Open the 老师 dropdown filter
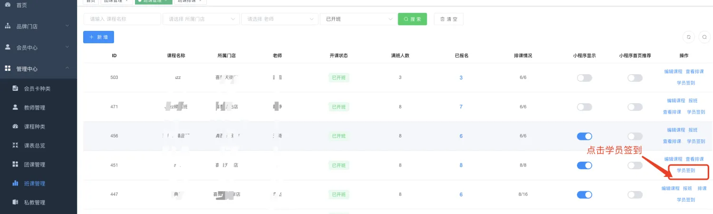Viewport: 713px width, 214px height. pyautogui.click(x=279, y=19)
